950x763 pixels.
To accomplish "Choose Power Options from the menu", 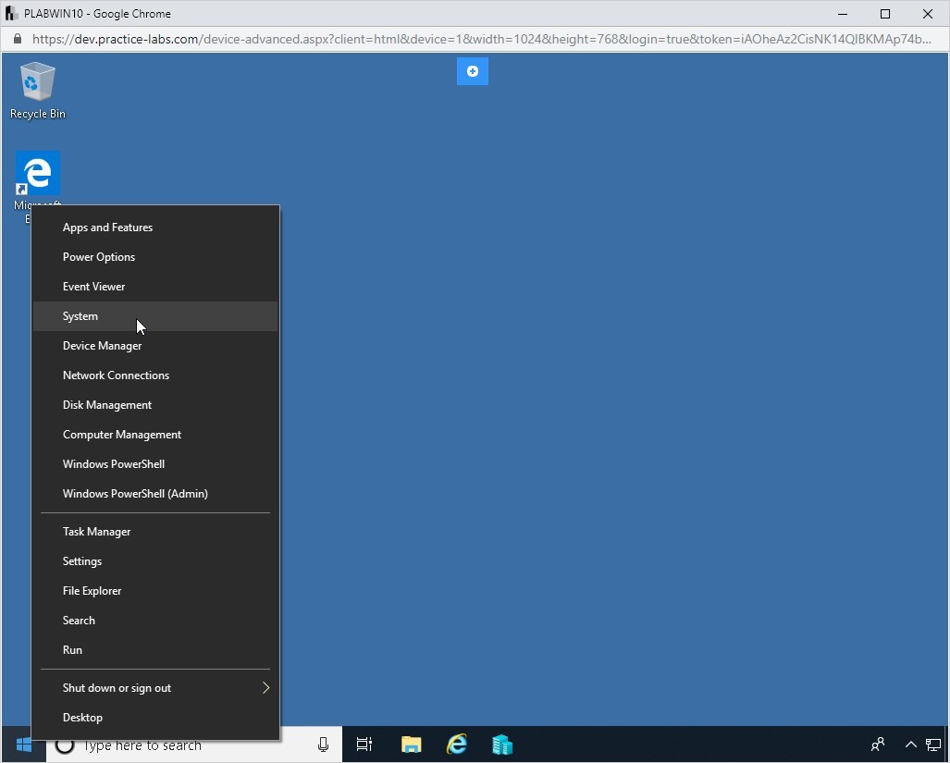I will (x=155, y=257).
